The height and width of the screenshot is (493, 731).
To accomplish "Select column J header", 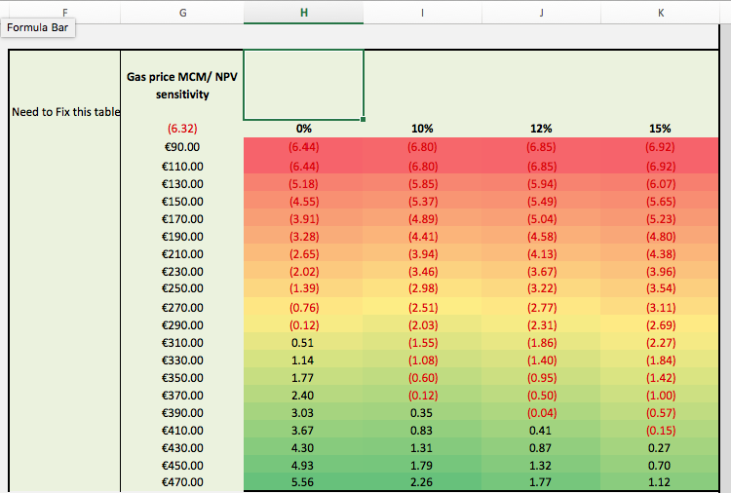I will pyautogui.click(x=541, y=13).
